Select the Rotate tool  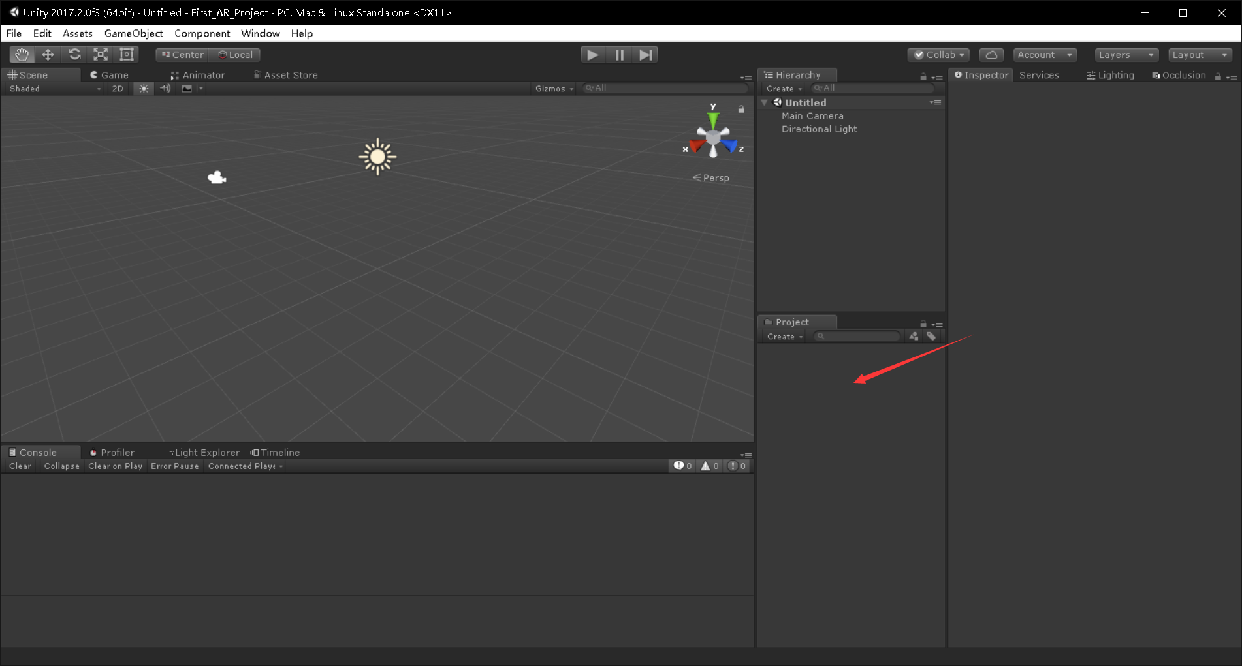point(74,55)
